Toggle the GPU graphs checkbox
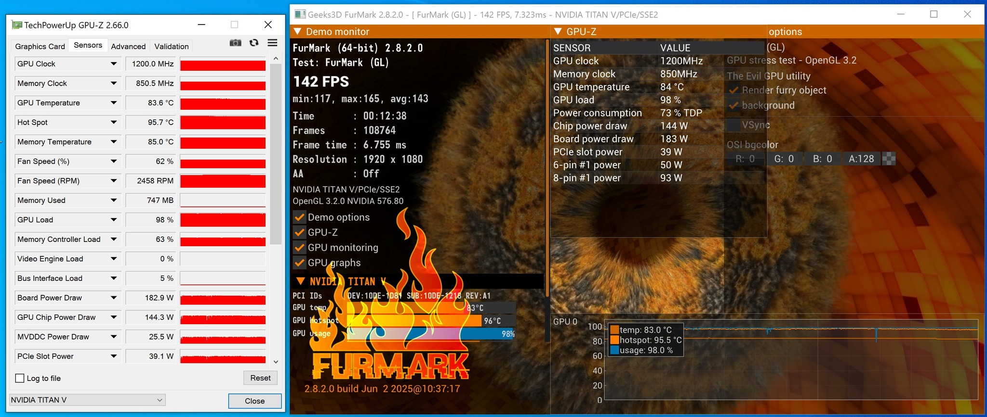The width and height of the screenshot is (987, 417). click(299, 263)
